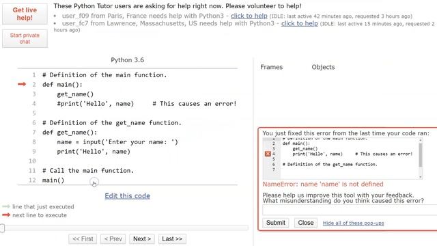Click line 9 print('Hello', name)
Image resolution: width=437 pixels, height=246 pixels.
coord(94,152)
